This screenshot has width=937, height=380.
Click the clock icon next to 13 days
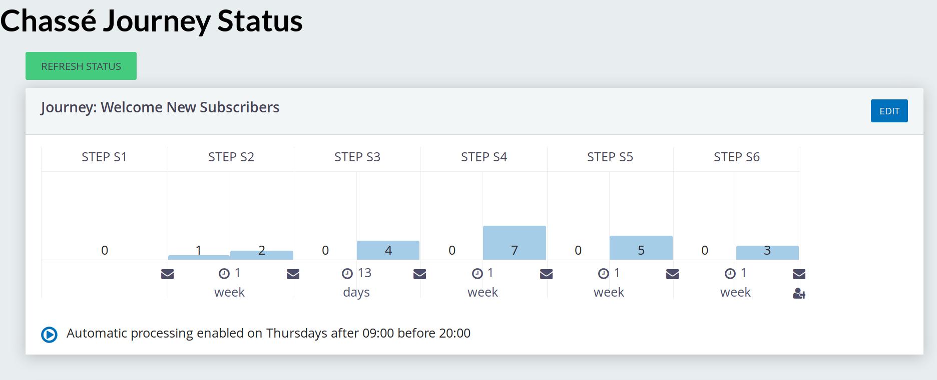click(347, 274)
